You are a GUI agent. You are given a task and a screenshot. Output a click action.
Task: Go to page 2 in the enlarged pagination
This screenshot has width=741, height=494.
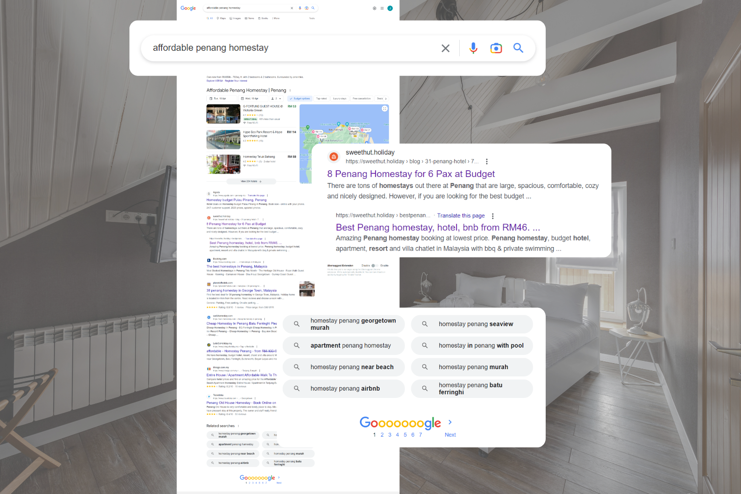[x=382, y=435]
